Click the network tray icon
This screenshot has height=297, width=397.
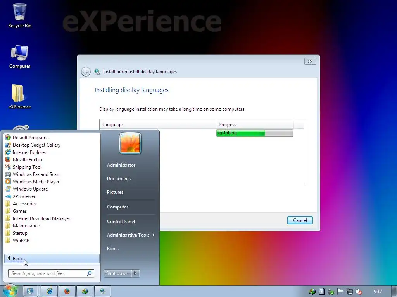[349, 292]
